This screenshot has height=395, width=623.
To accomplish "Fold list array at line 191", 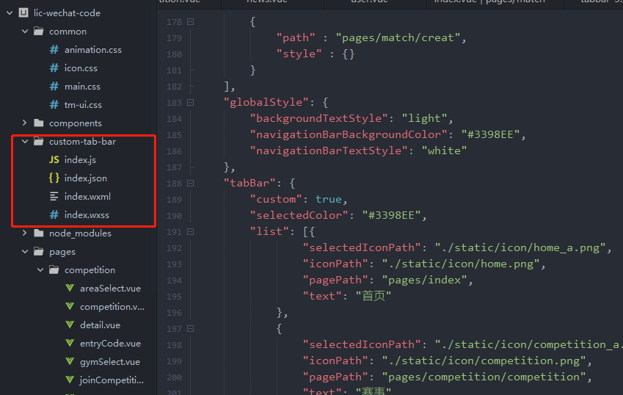I will point(190,232).
